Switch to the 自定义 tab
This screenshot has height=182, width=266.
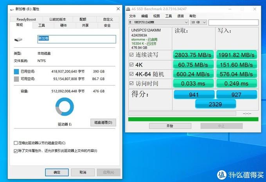108,19
